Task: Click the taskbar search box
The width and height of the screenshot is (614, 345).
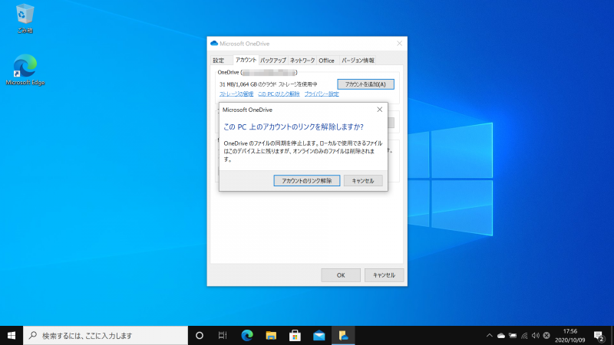Action: (x=106, y=336)
